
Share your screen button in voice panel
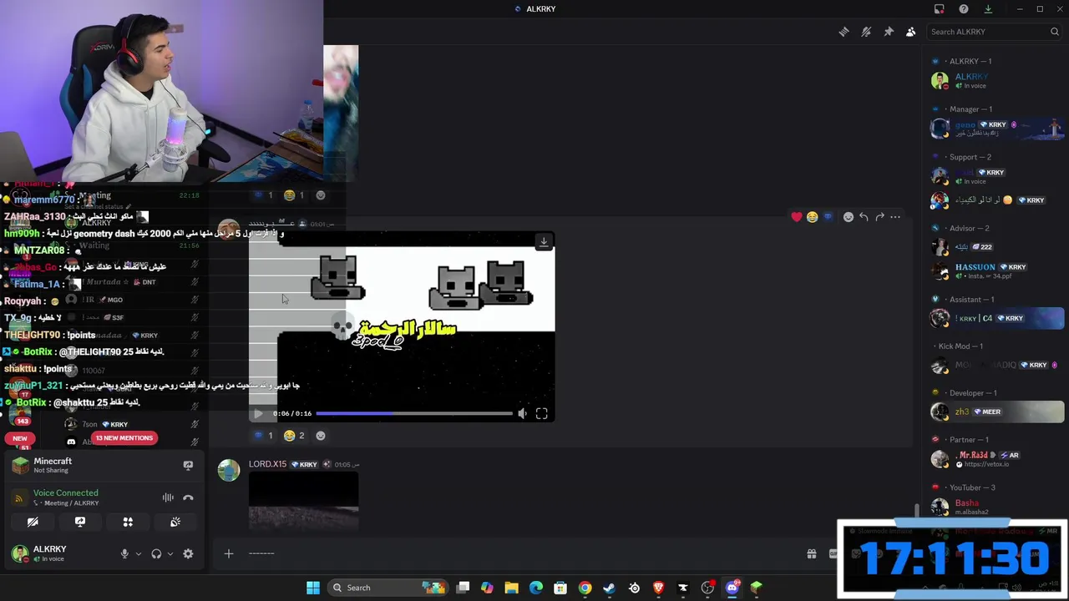point(80,522)
